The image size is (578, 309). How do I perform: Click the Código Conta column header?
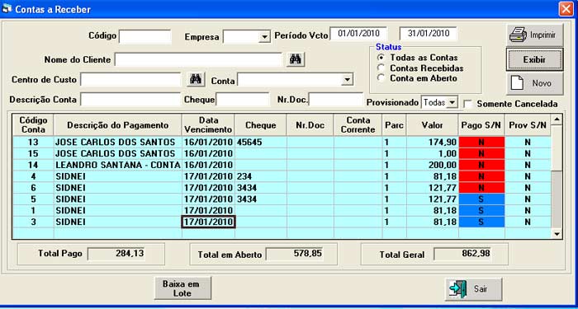pos(33,125)
